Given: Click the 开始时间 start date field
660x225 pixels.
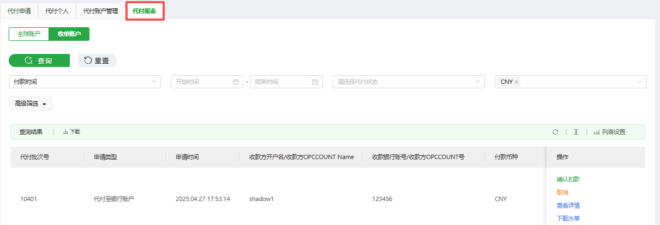Looking at the screenshot, I should pos(207,82).
